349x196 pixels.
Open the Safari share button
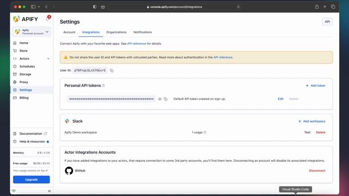point(317,7)
